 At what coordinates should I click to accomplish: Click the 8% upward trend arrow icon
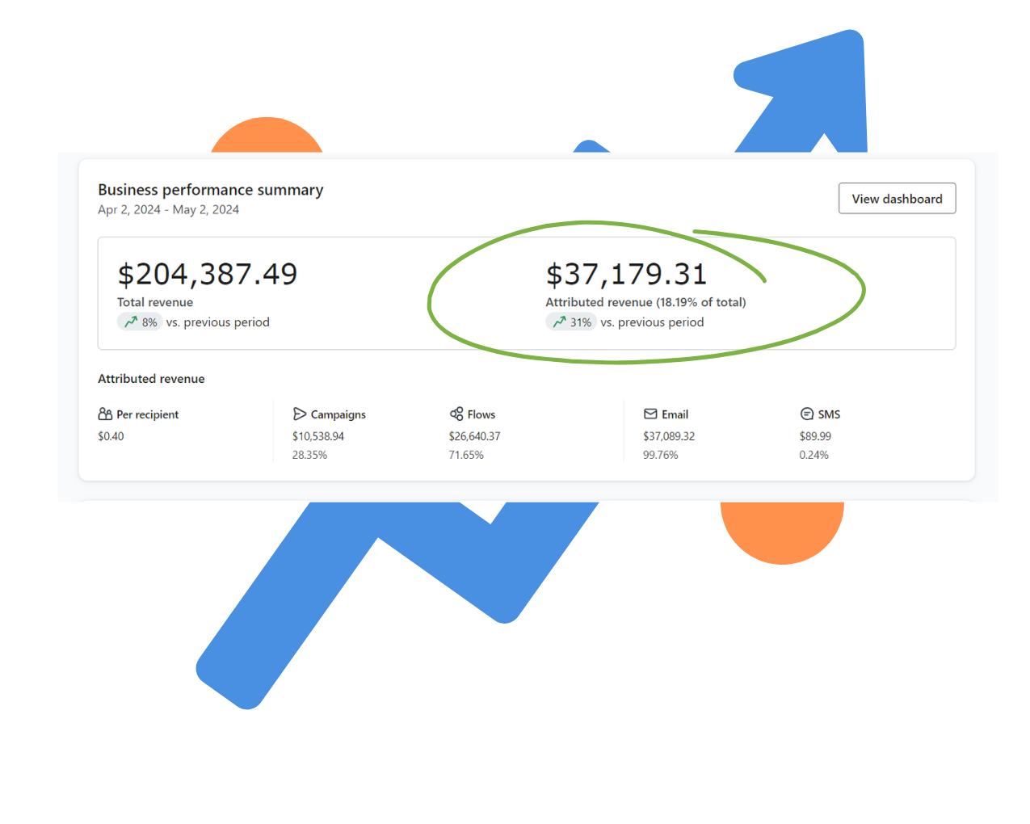tap(131, 322)
